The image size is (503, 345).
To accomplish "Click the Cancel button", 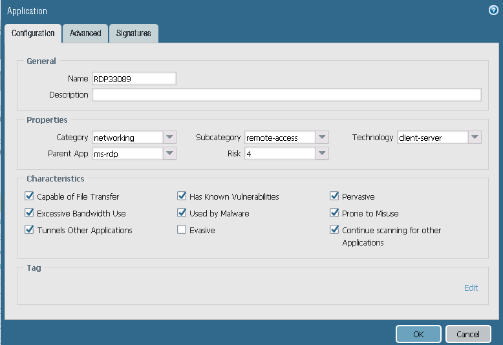I will point(468,334).
